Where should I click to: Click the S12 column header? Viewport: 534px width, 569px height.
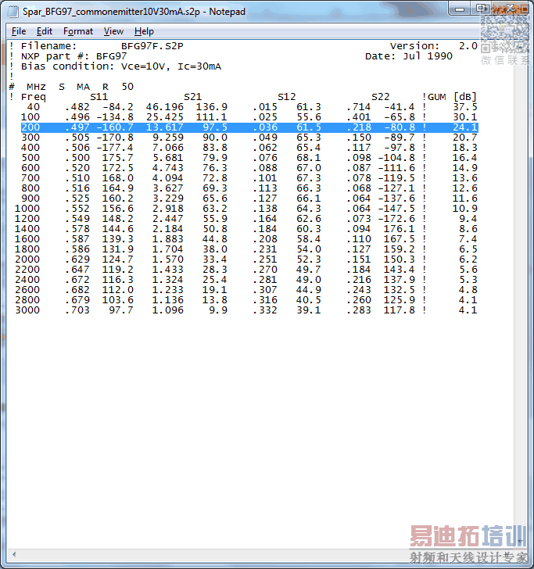[287, 97]
